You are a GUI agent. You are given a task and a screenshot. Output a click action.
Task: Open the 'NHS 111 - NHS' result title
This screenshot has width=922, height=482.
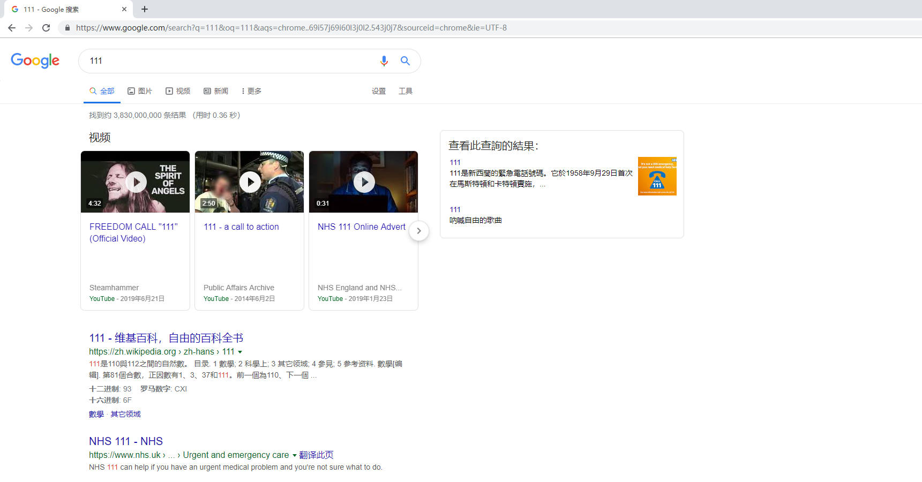[x=126, y=441]
